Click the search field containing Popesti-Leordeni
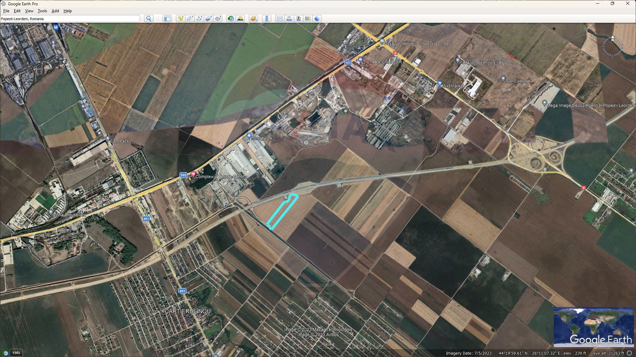The image size is (636, 357). 70,19
